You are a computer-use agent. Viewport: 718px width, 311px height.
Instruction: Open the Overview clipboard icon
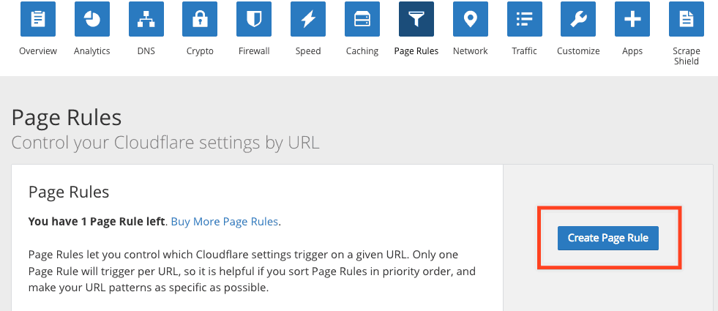(38, 19)
